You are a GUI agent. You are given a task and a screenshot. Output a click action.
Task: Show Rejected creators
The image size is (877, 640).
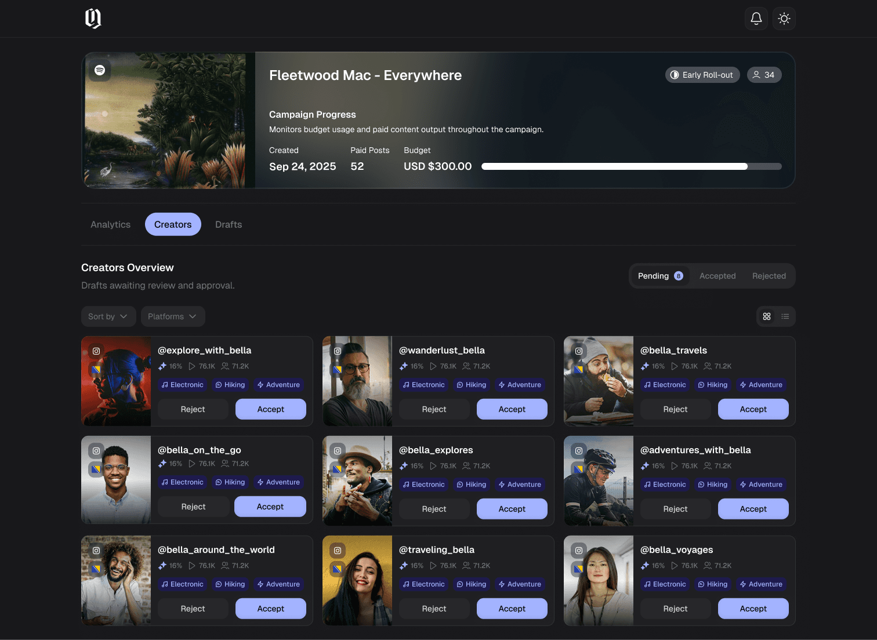tap(769, 276)
